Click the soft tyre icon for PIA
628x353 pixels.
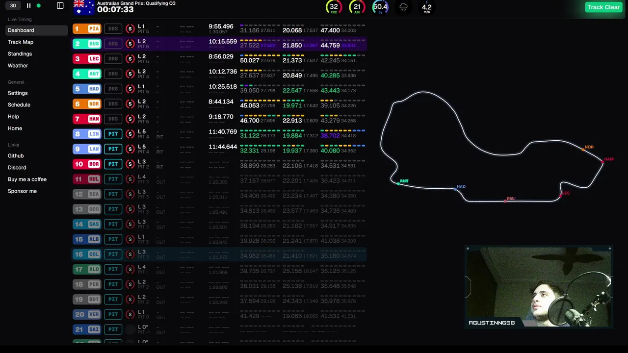click(130, 29)
